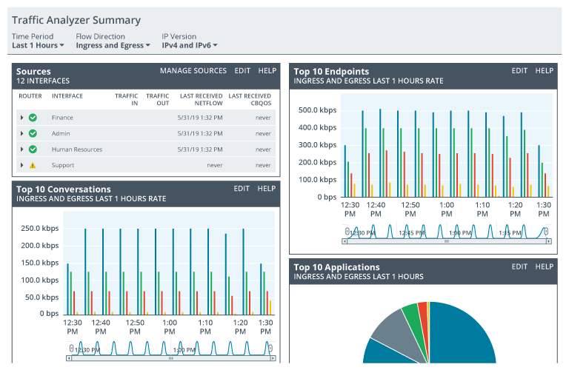The width and height of the screenshot is (569, 370).
Task: Click the 12 INTERFACES subtitle in Sources
Action: 43,81
